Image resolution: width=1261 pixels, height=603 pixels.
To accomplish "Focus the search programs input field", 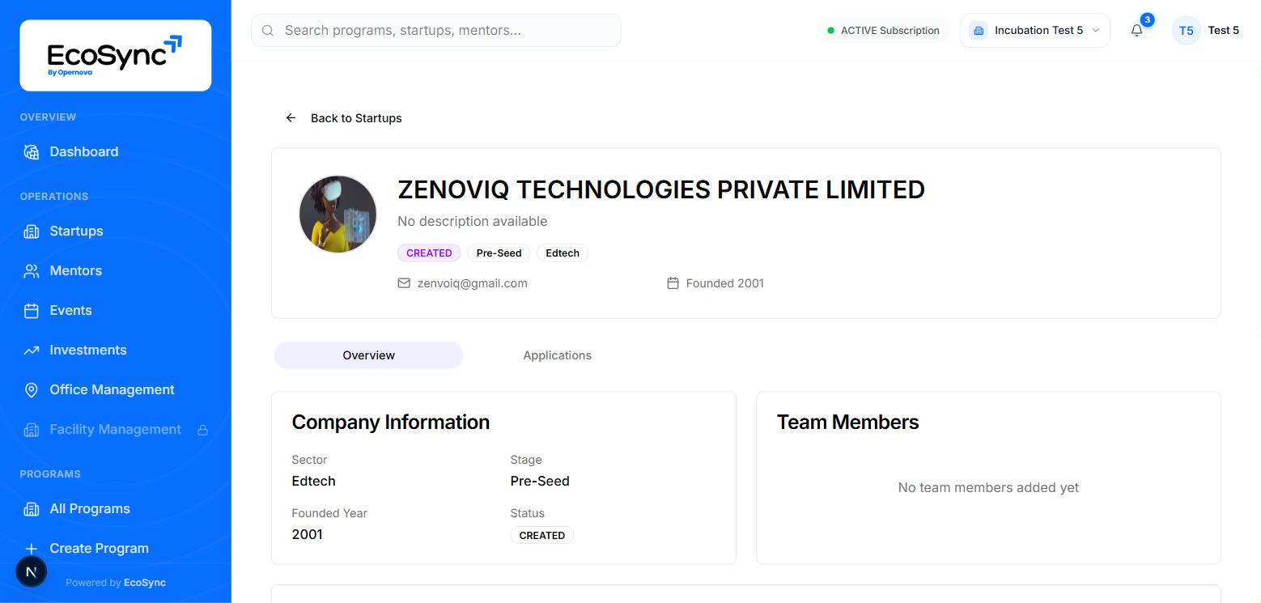I will pos(436,31).
